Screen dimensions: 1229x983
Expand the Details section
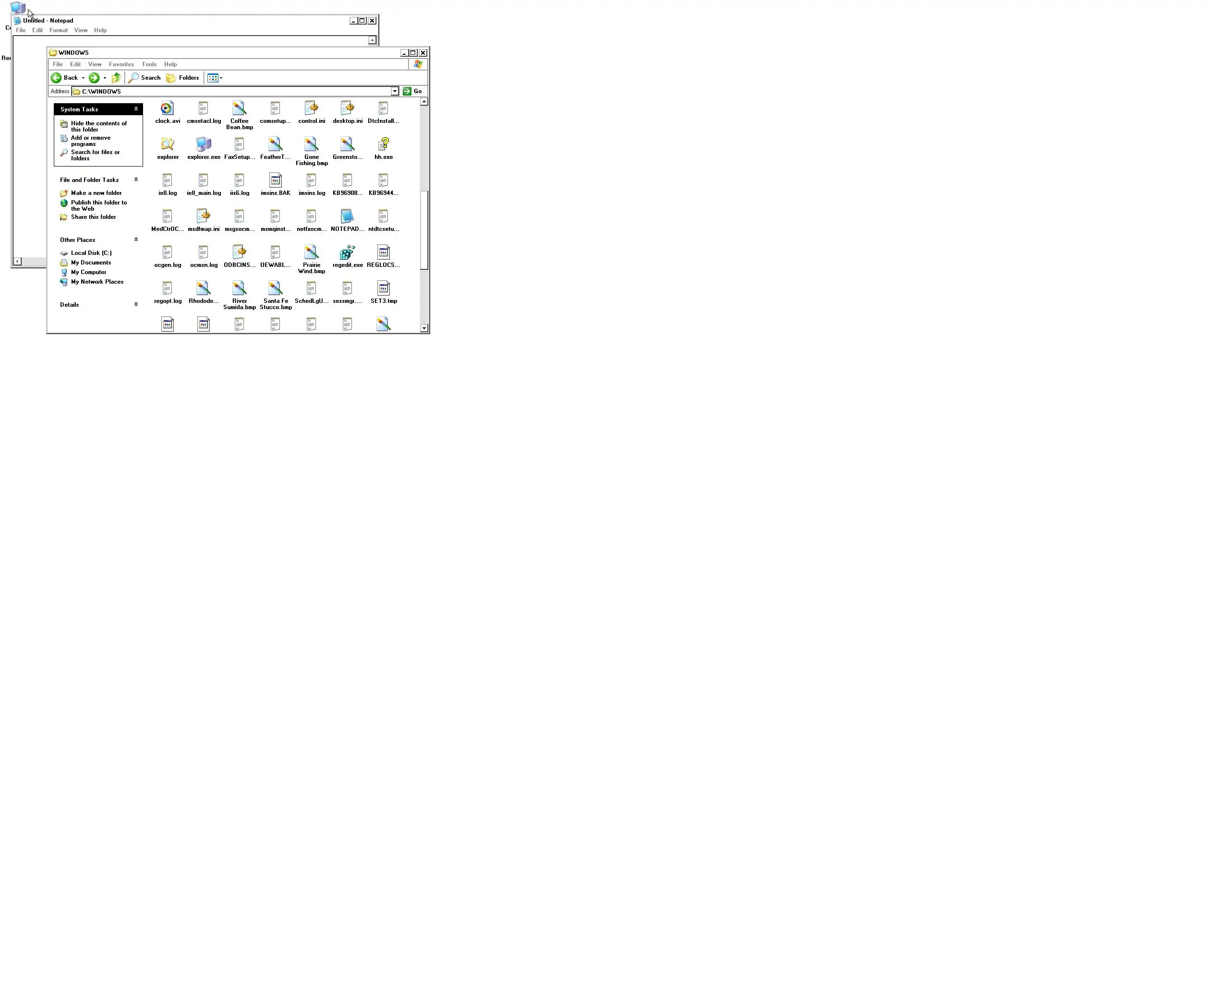136,304
